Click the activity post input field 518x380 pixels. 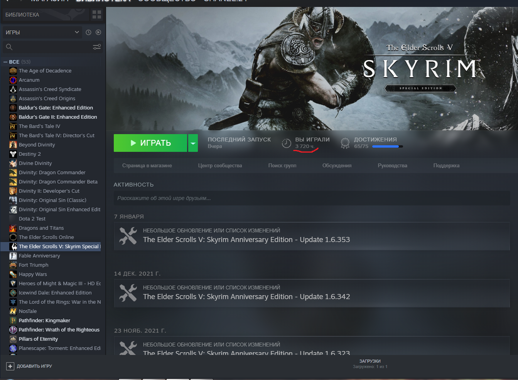tap(312, 198)
